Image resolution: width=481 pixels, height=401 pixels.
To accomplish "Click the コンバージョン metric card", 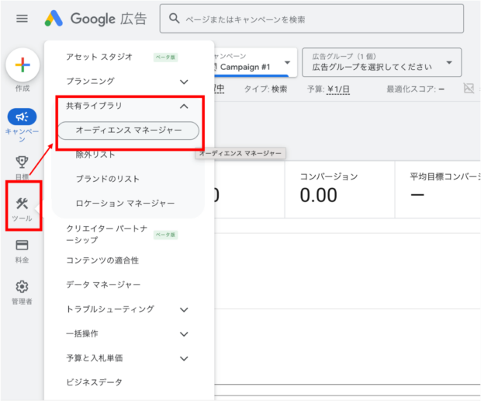I will click(x=340, y=190).
